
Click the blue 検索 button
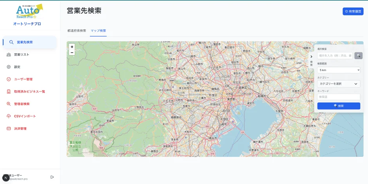339,106
